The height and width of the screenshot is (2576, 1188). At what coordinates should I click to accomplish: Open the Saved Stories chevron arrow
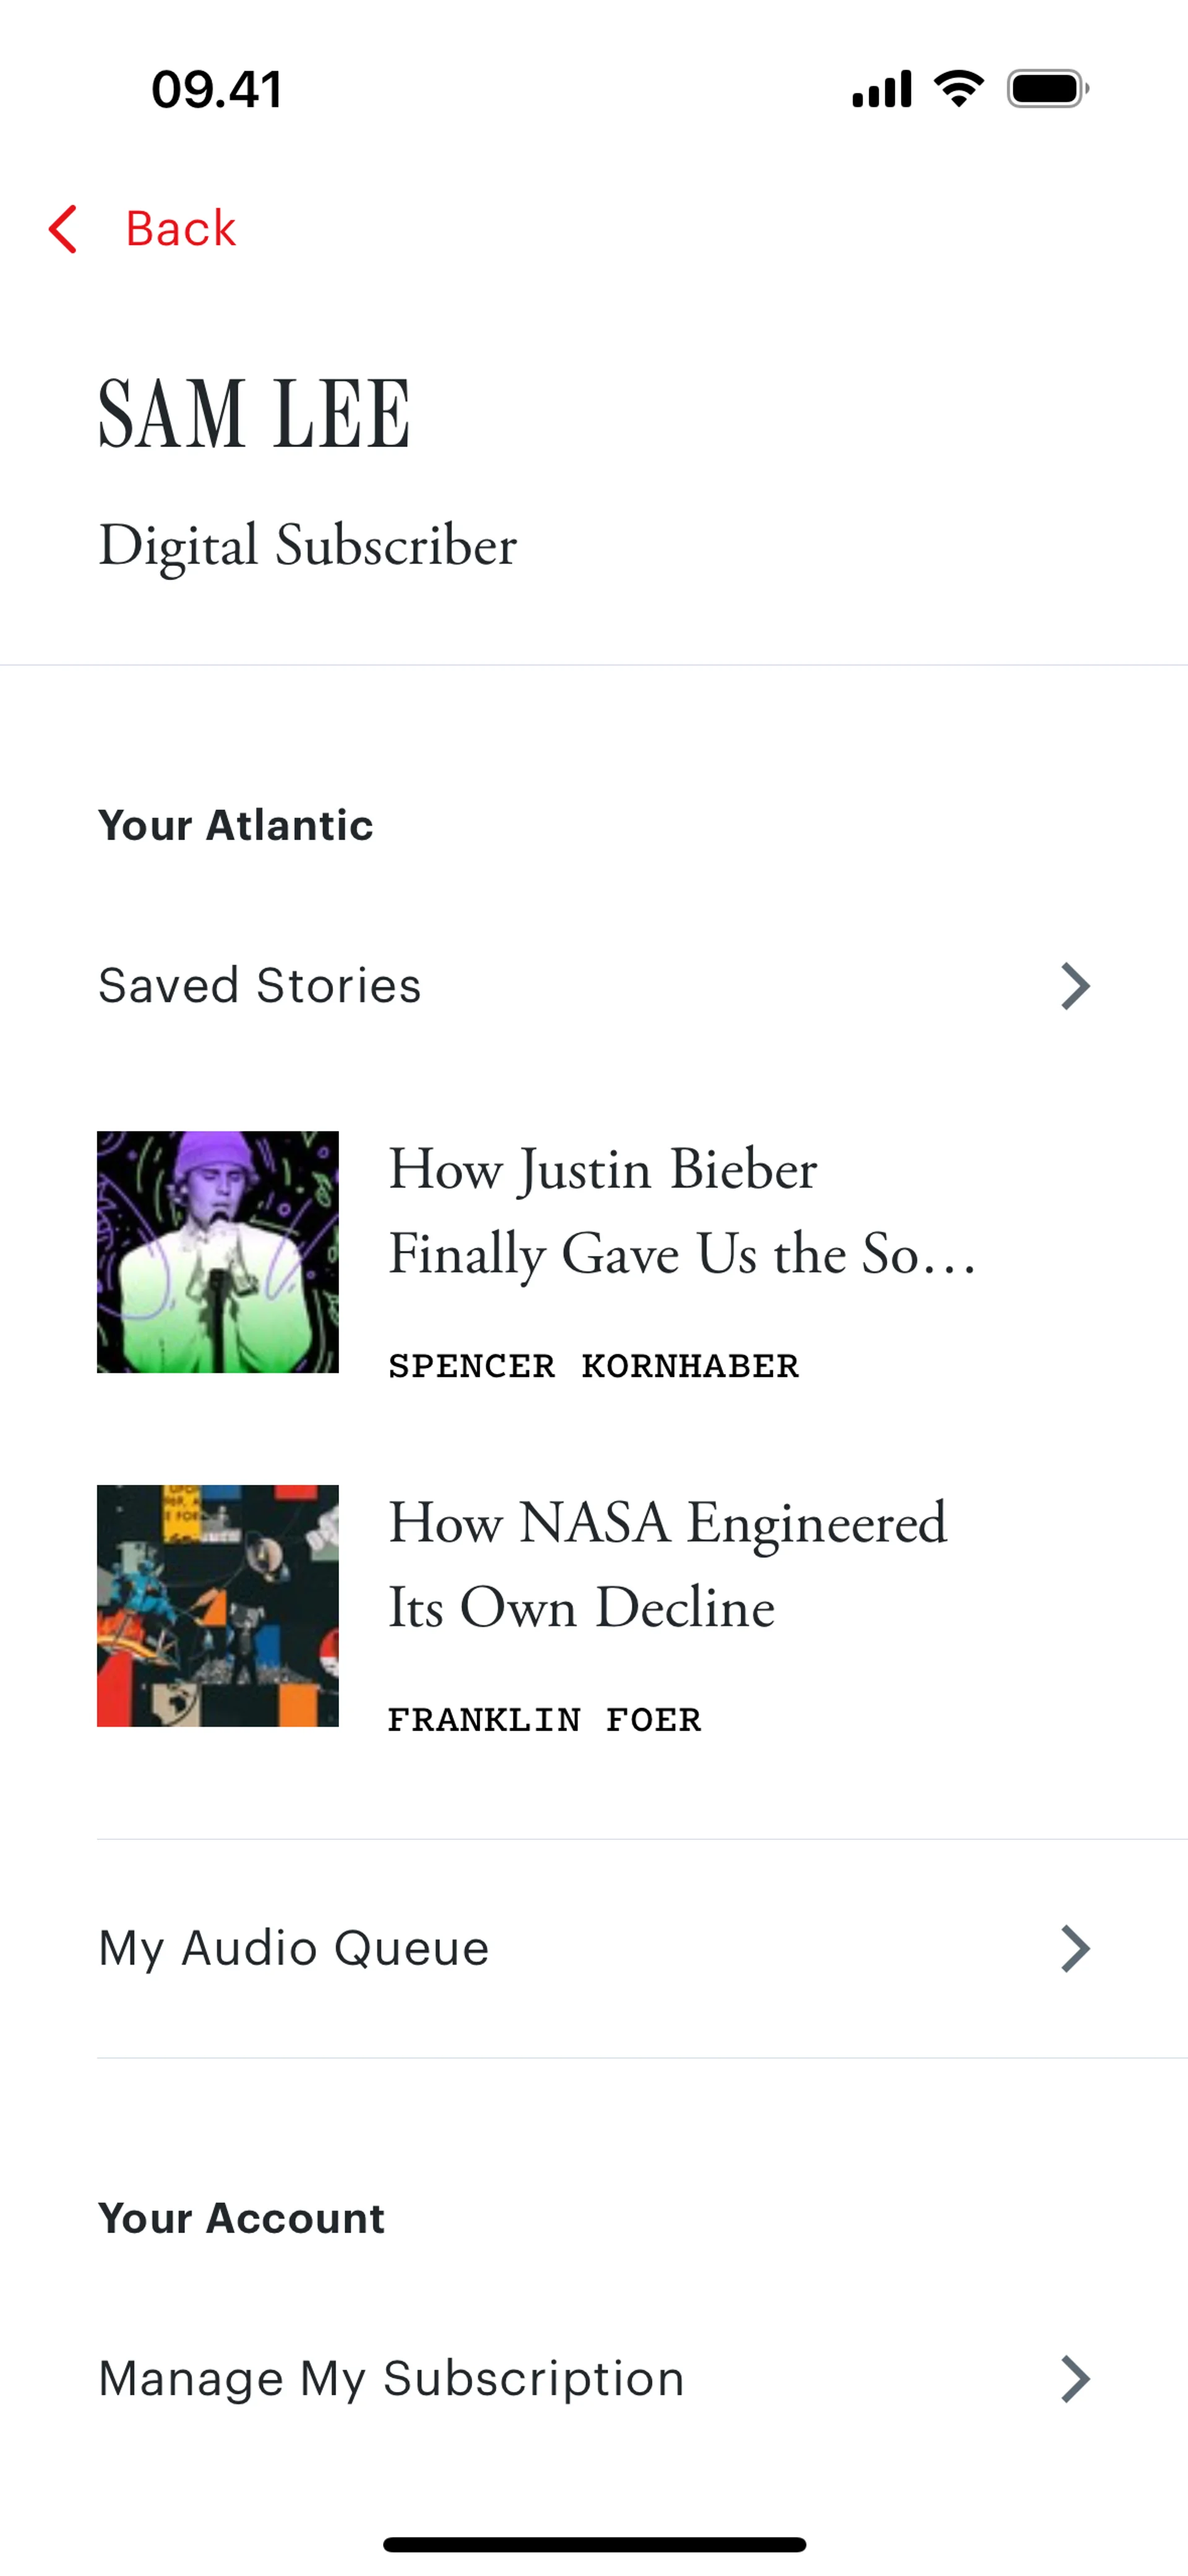tap(1074, 986)
